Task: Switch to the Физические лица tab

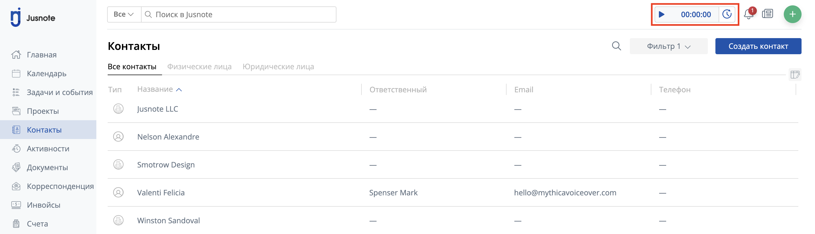Action: (199, 67)
